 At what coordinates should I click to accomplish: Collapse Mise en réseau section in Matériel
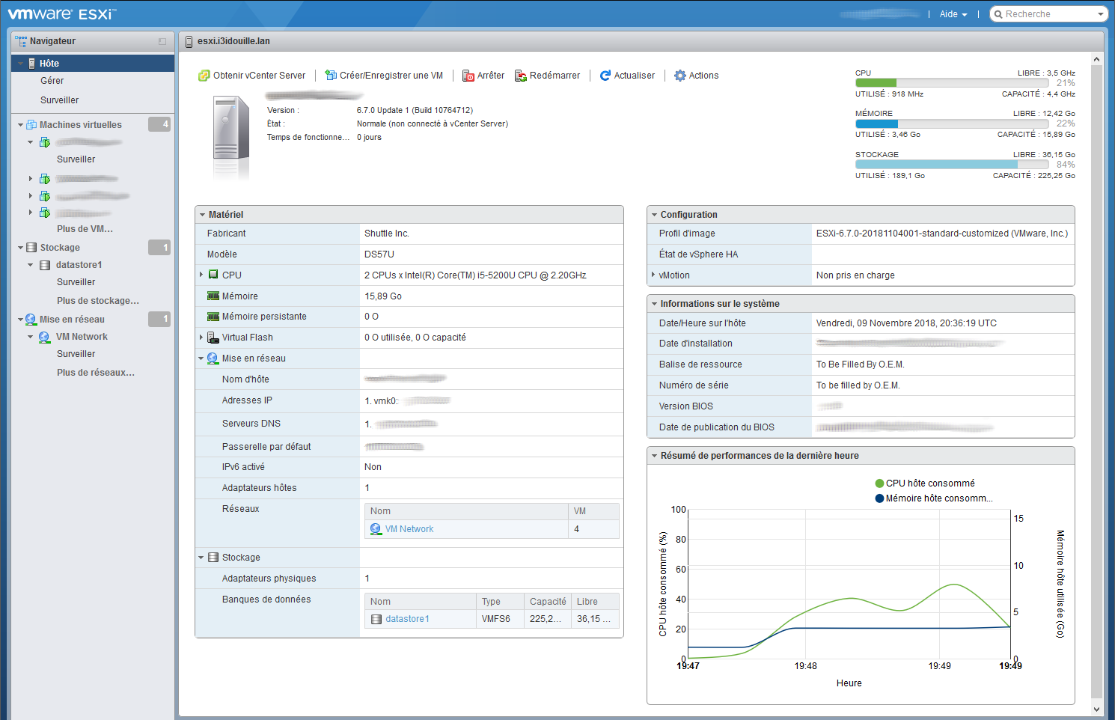(201, 359)
